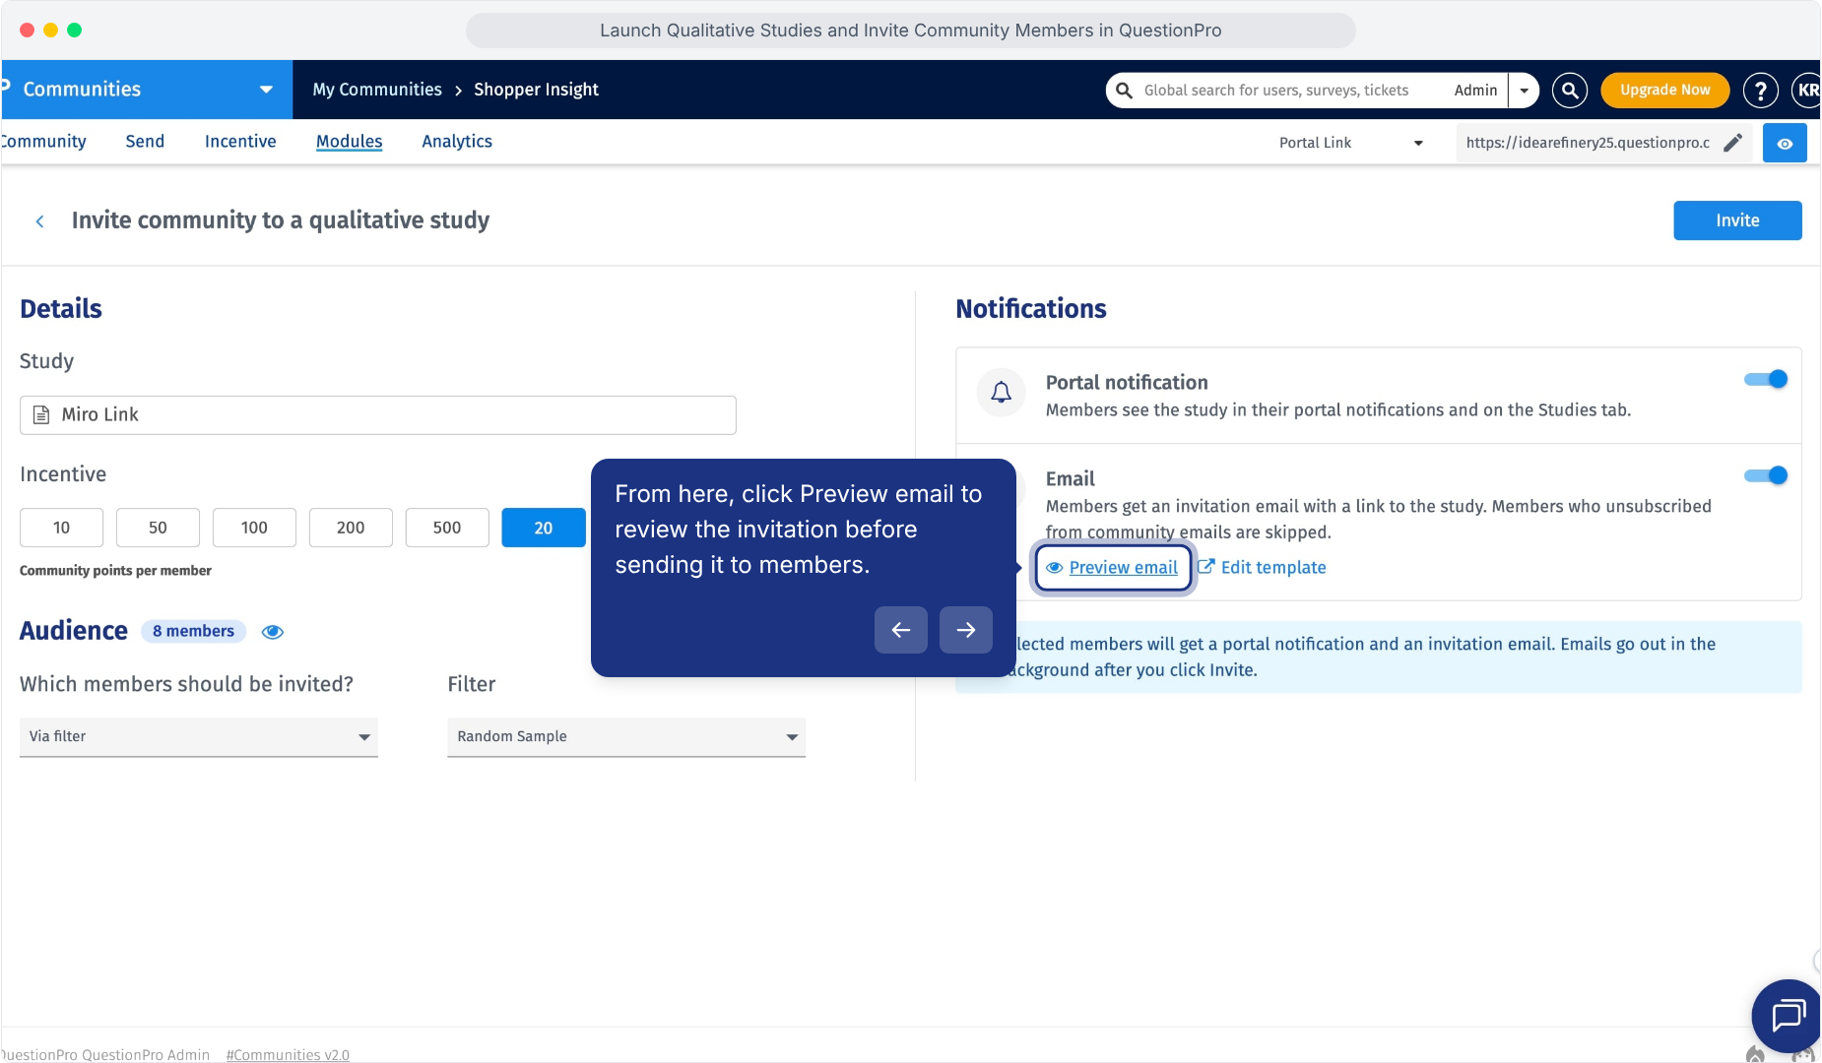Screen dimensions: 1822x1063
Task: Click the global search input field
Action: [1276, 90]
